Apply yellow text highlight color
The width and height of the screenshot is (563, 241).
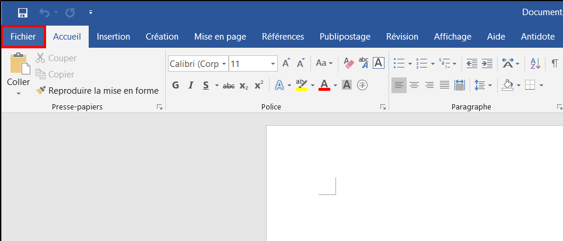302,85
